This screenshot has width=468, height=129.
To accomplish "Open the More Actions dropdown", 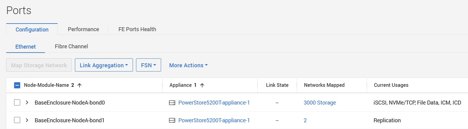I will pos(188,65).
